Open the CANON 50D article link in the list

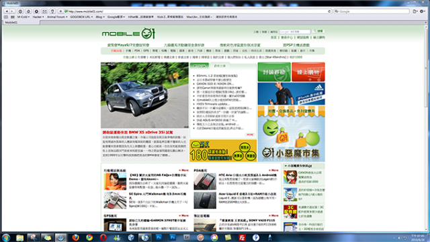pos(215,84)
